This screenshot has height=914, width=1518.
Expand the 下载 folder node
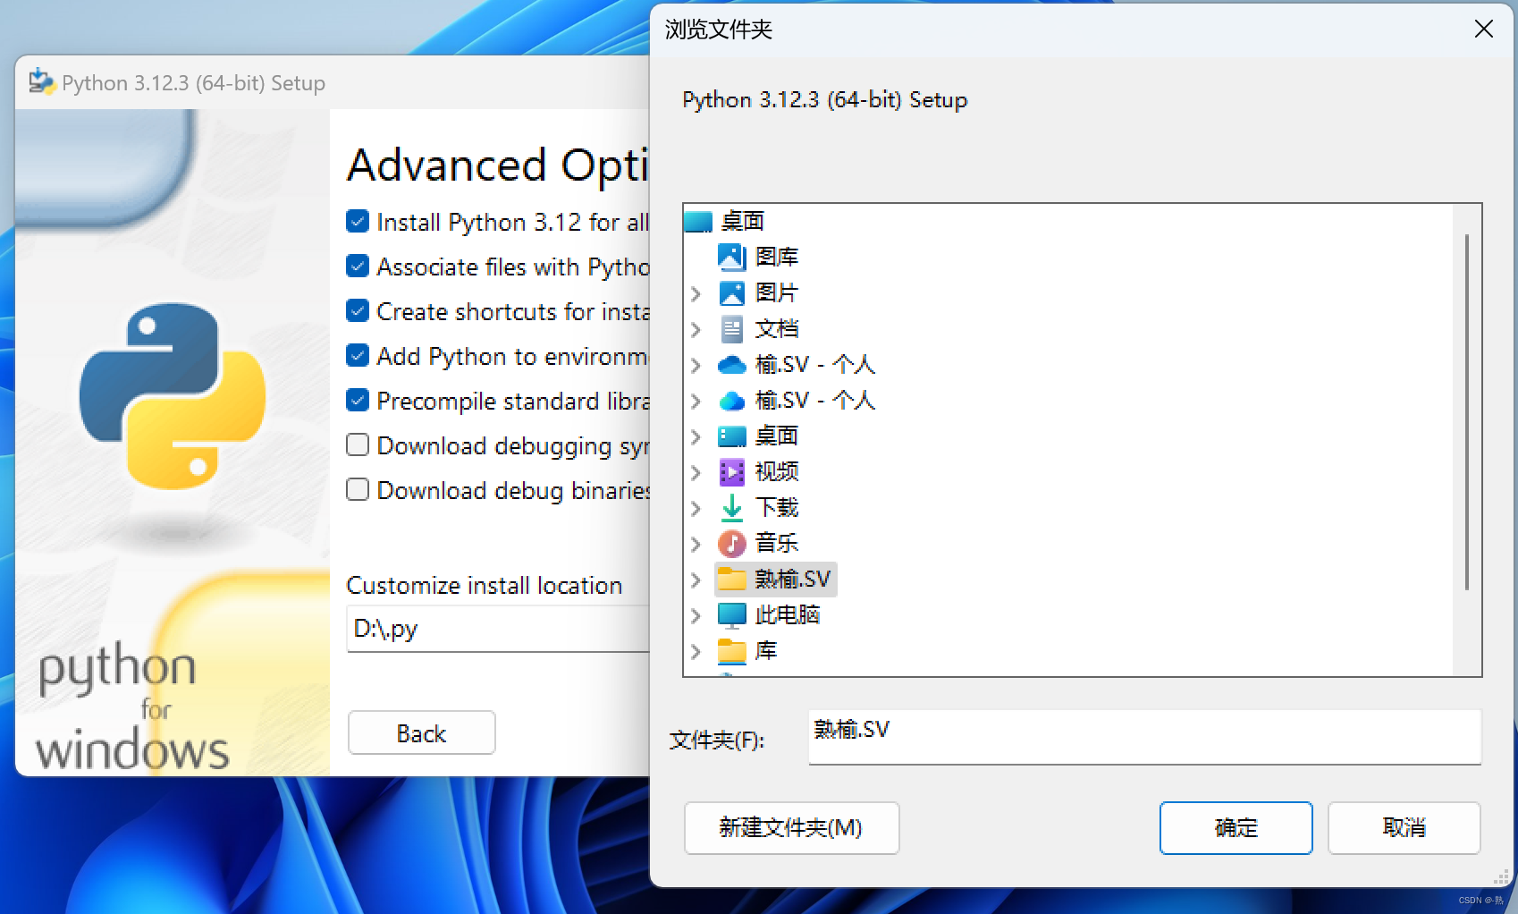click(x=696, y=508)
